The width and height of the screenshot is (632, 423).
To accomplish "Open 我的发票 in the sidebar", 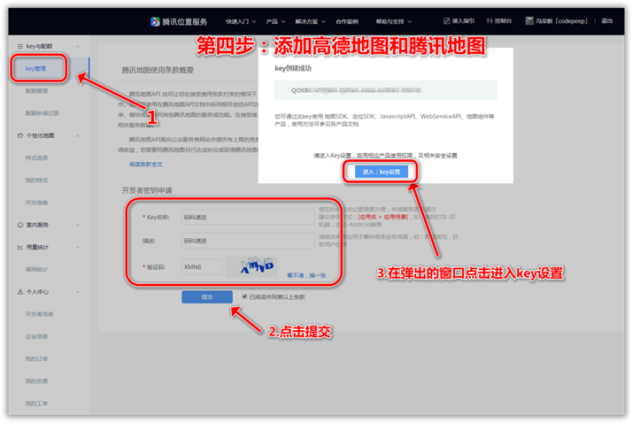I will point(36,381).
